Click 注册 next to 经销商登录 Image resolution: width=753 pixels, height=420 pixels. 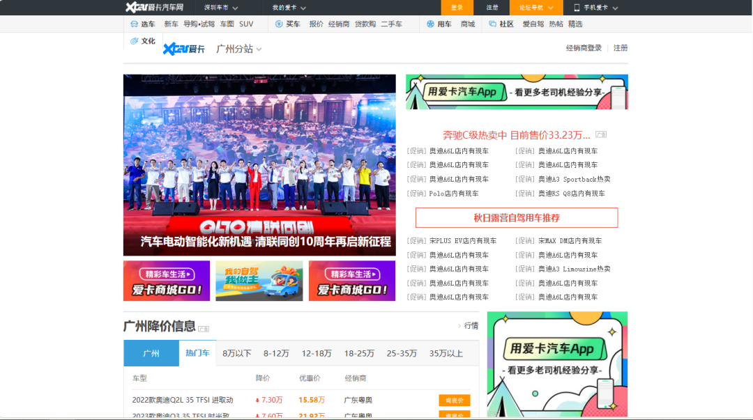(x=621, y=48)
